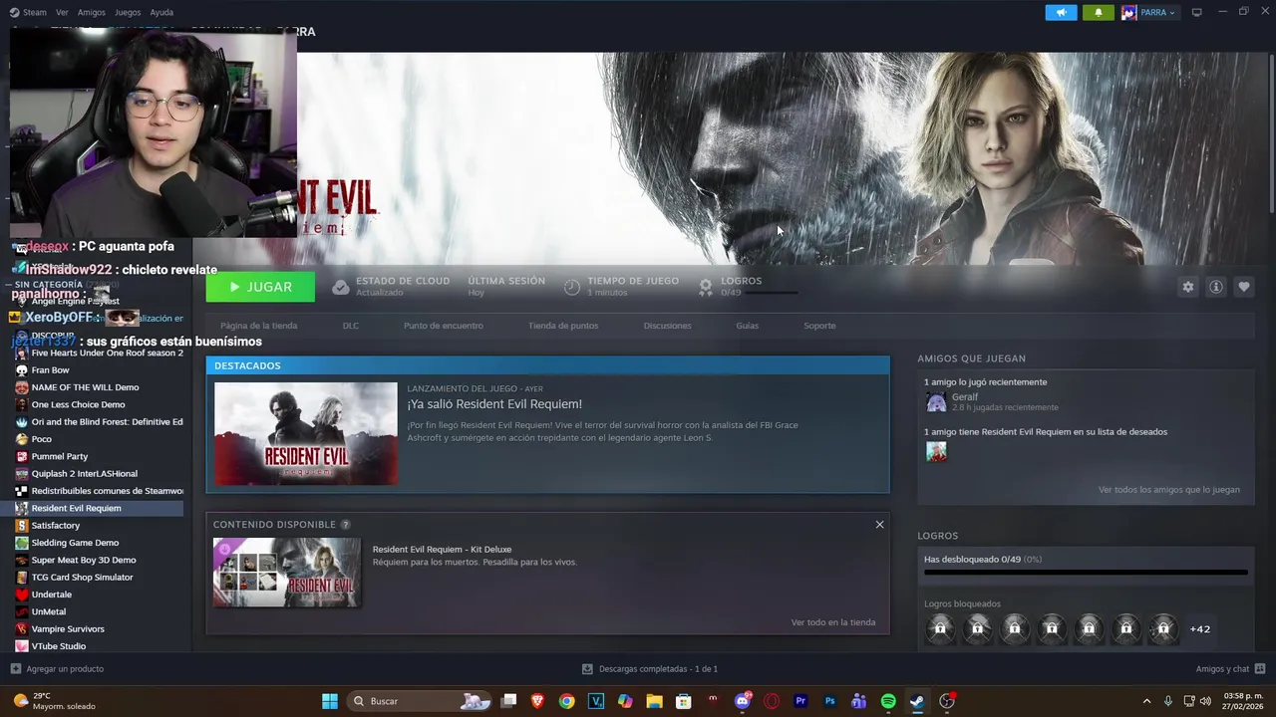Open the Kit Deluxe DLC thumbnail

click(x=287, y=573)
